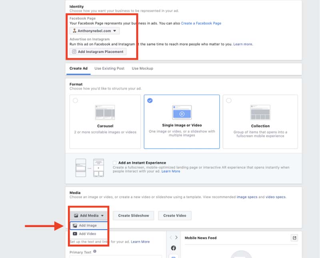
Task: Click the Media section heading
Action: [75, 193]
